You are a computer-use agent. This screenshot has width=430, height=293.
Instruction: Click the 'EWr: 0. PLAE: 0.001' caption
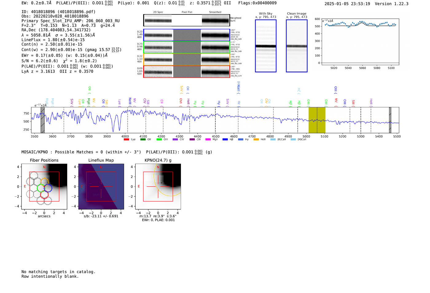(158, 220)
